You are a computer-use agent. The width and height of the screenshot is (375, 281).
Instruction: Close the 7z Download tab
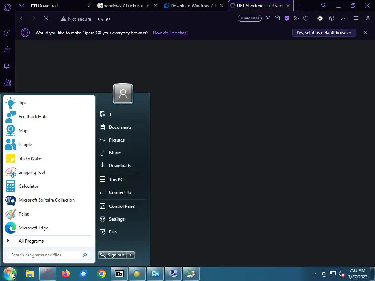click(x=89, y=6)
